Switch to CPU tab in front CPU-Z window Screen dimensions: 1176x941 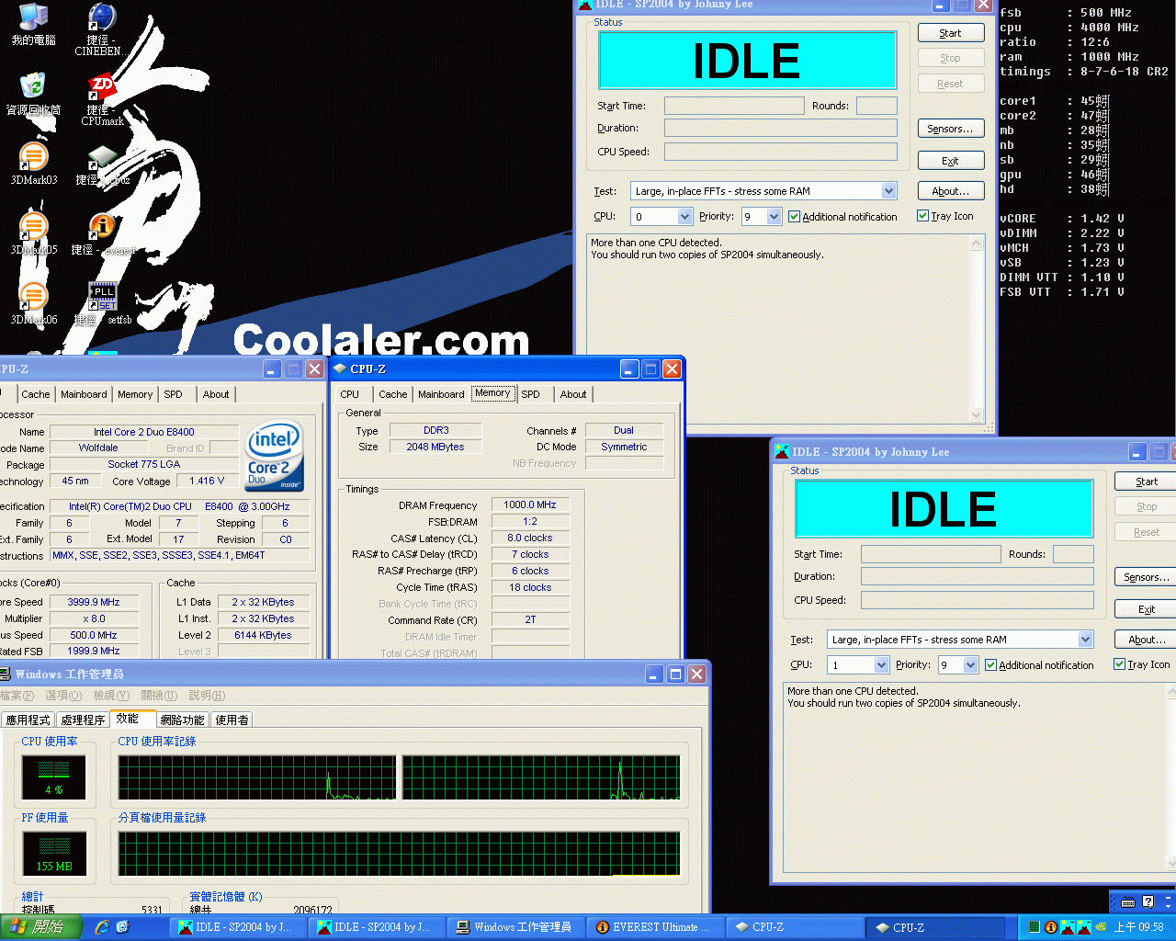350,394
